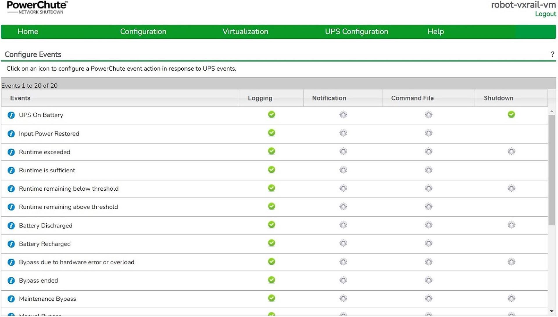The width and height of the screenshot is (558, 317).
Task: Click info icon beside Bypass ended
Action: coord(11,281)
